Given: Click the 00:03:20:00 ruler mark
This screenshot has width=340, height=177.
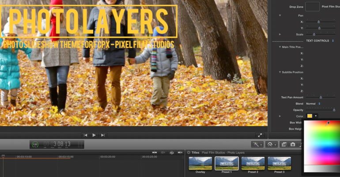Looking at the screenshot, I should point(108,157).
